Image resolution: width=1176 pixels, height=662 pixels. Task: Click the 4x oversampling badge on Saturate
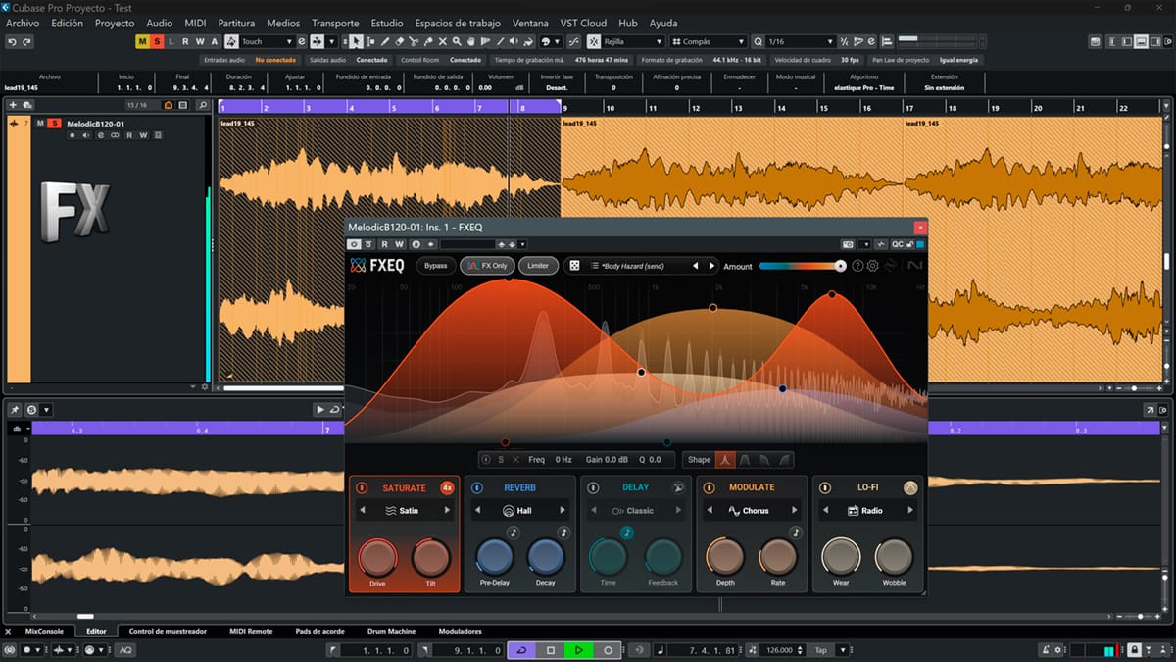(447, 487)
